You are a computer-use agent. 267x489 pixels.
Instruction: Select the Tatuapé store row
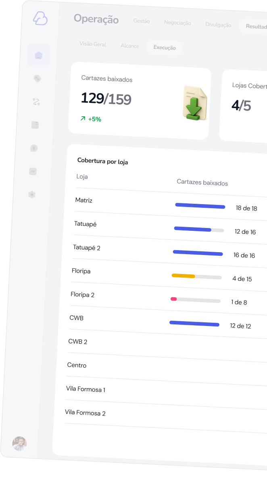click(x=169, y=228)
